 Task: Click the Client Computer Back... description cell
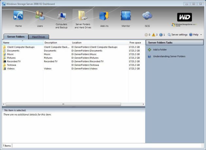57,47
